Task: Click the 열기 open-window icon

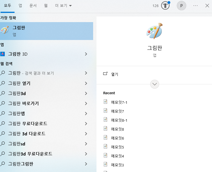Action: (105, 74)
